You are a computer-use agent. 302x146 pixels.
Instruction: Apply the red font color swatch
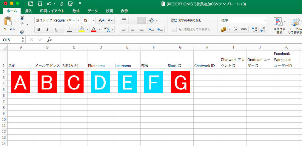point(93,29)
